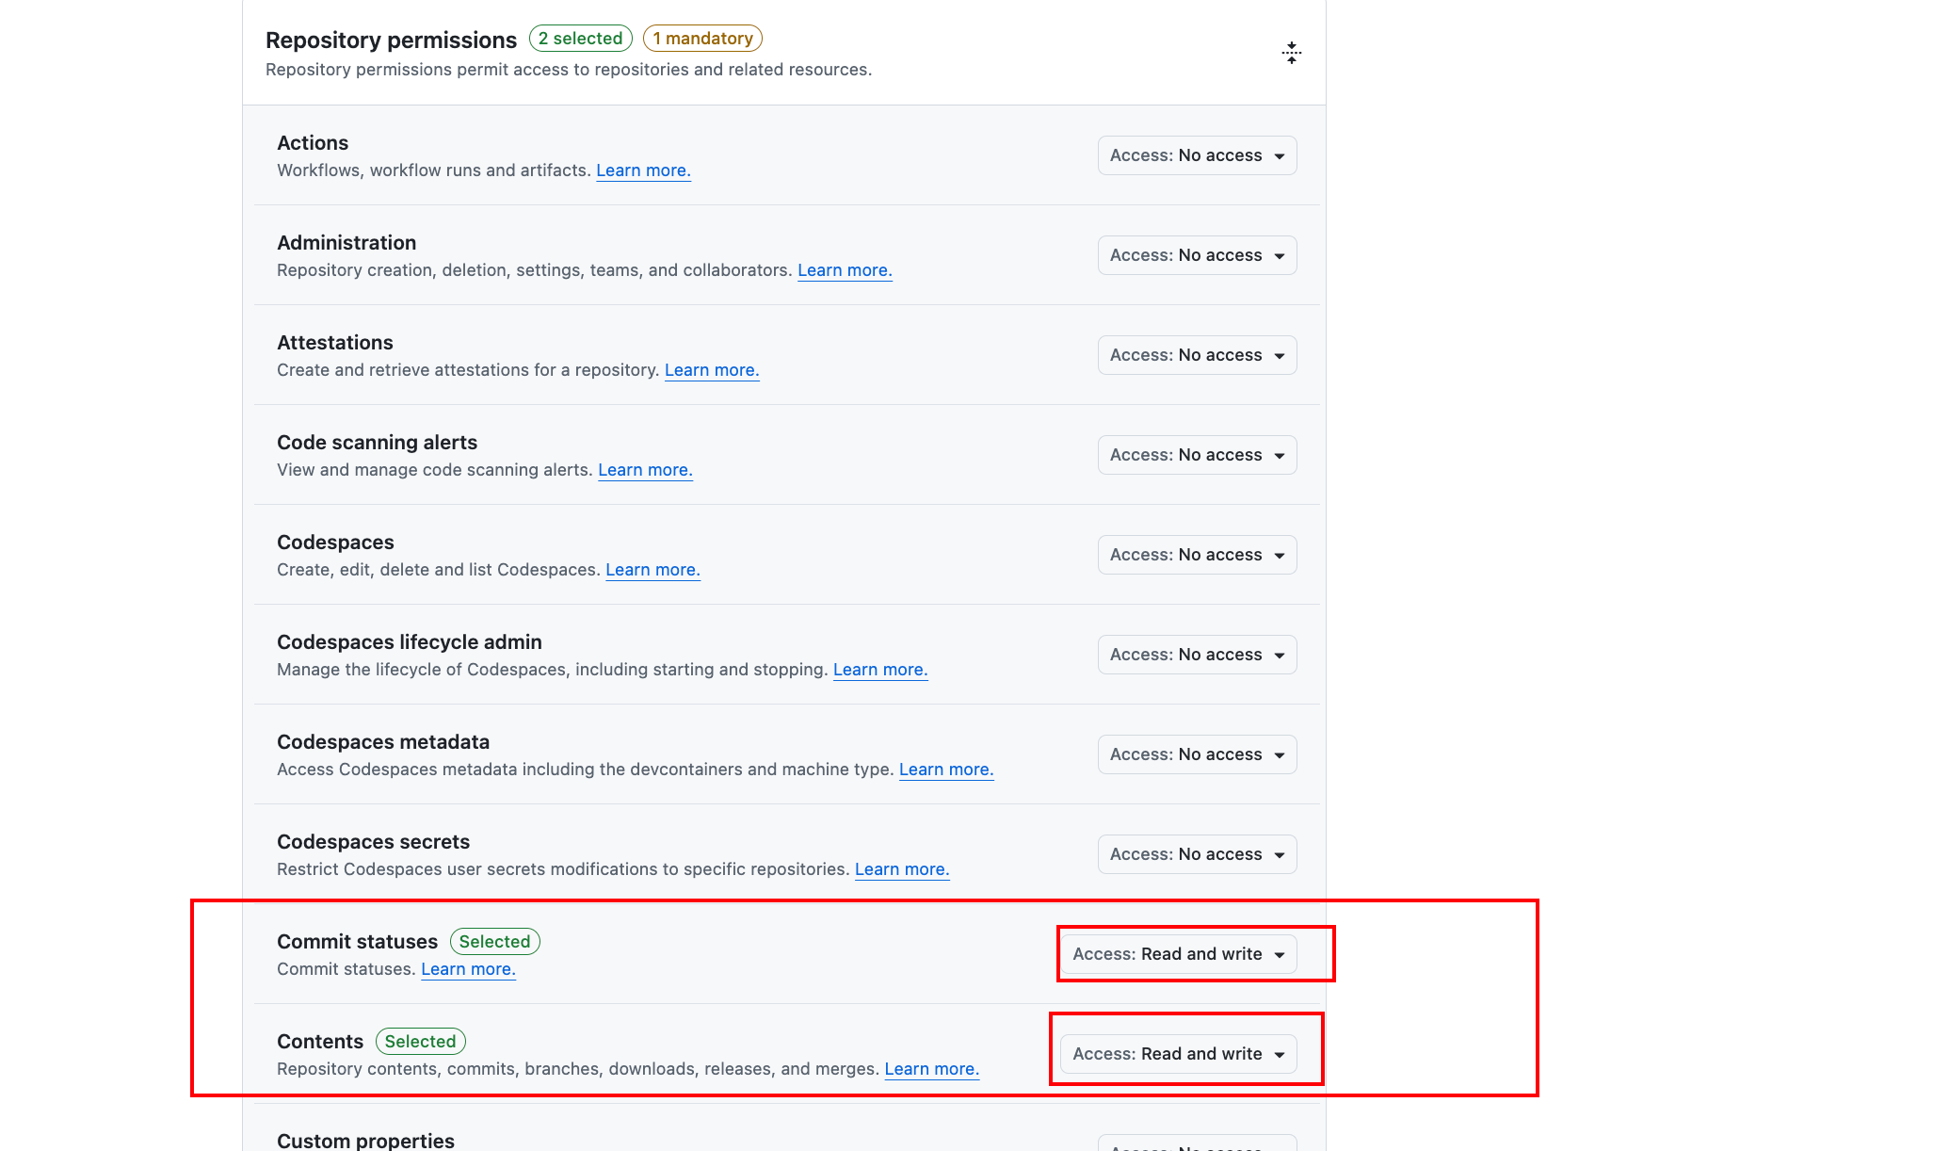Open the Codespaces secrets access dropdown

(x=1197, y=854)
